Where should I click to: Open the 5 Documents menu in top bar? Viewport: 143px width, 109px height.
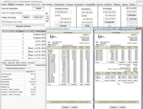[x=59, y=4]
